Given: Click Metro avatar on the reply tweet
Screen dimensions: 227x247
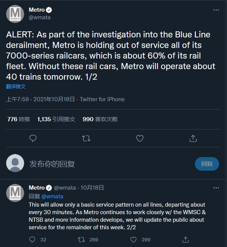Looking at the screenshot, I should pos(15,192).
